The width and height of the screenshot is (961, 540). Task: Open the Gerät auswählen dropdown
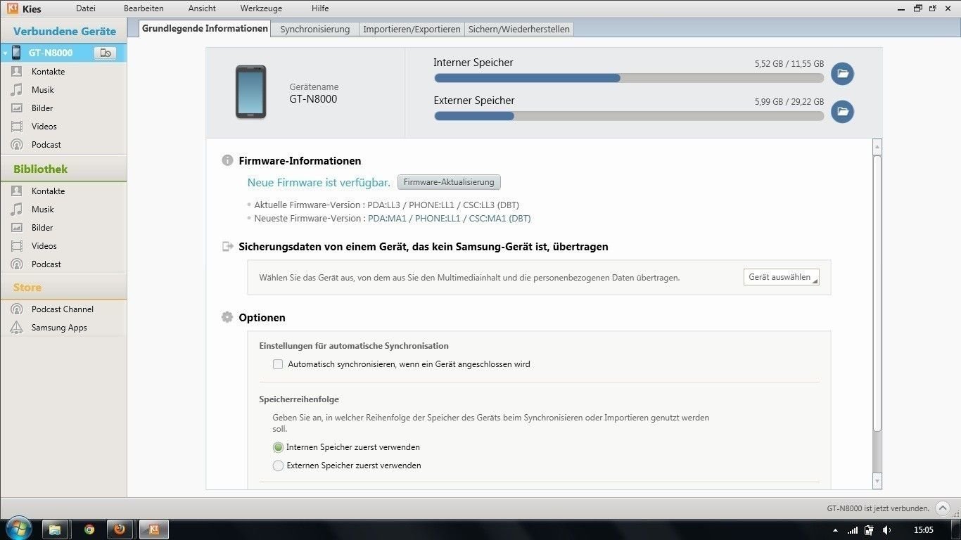(x=781, y=277)
